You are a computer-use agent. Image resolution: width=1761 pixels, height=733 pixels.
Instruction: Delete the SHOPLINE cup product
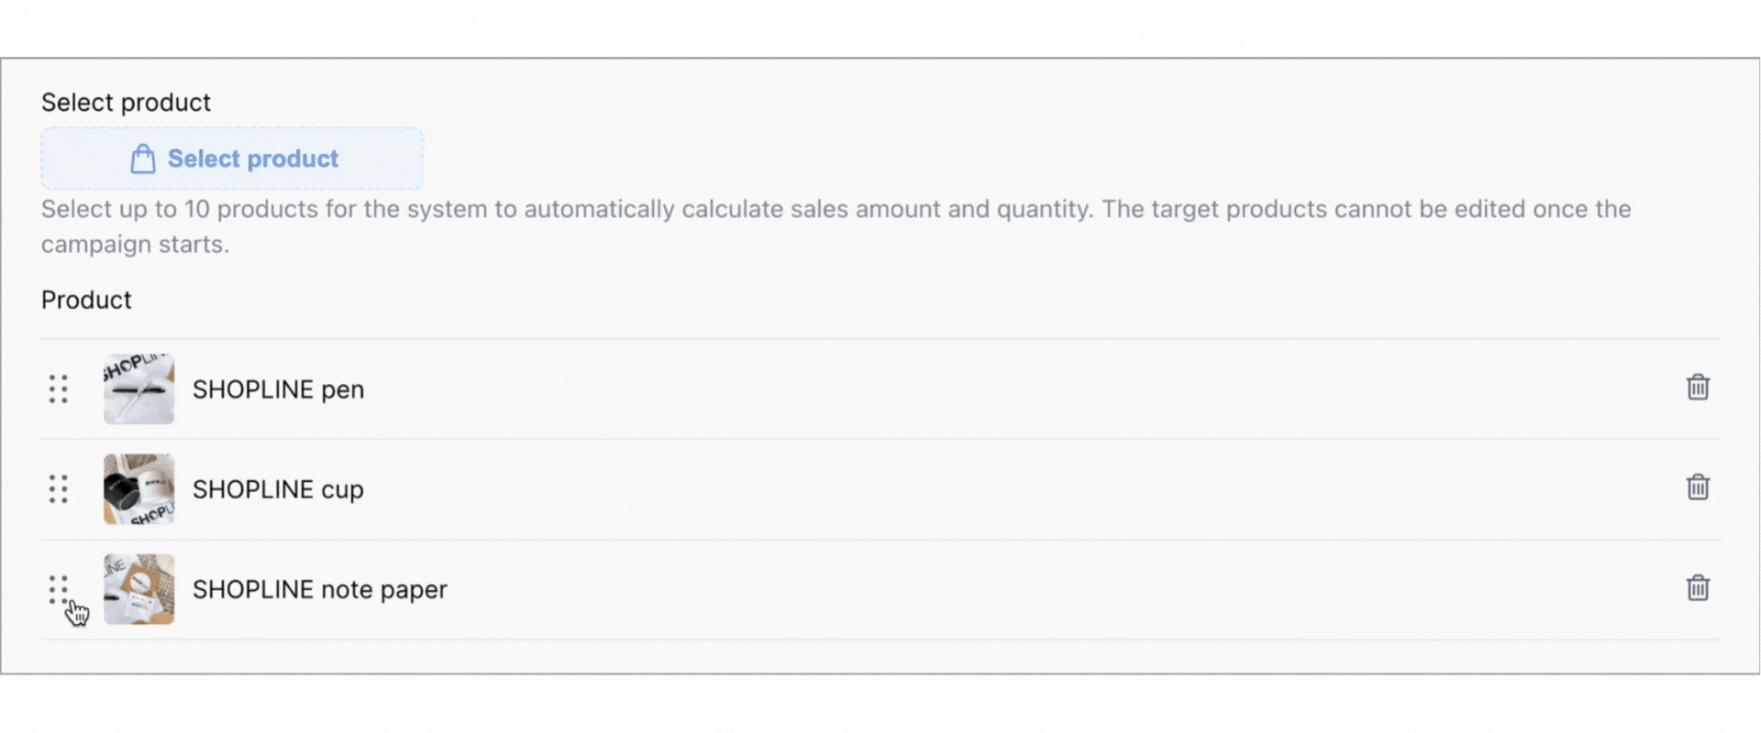tap(1698, 487)
